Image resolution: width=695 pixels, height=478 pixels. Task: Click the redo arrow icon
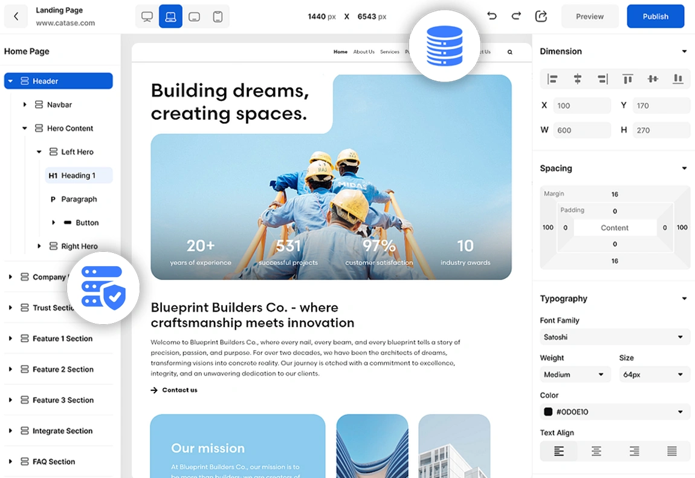coord(516,16)
